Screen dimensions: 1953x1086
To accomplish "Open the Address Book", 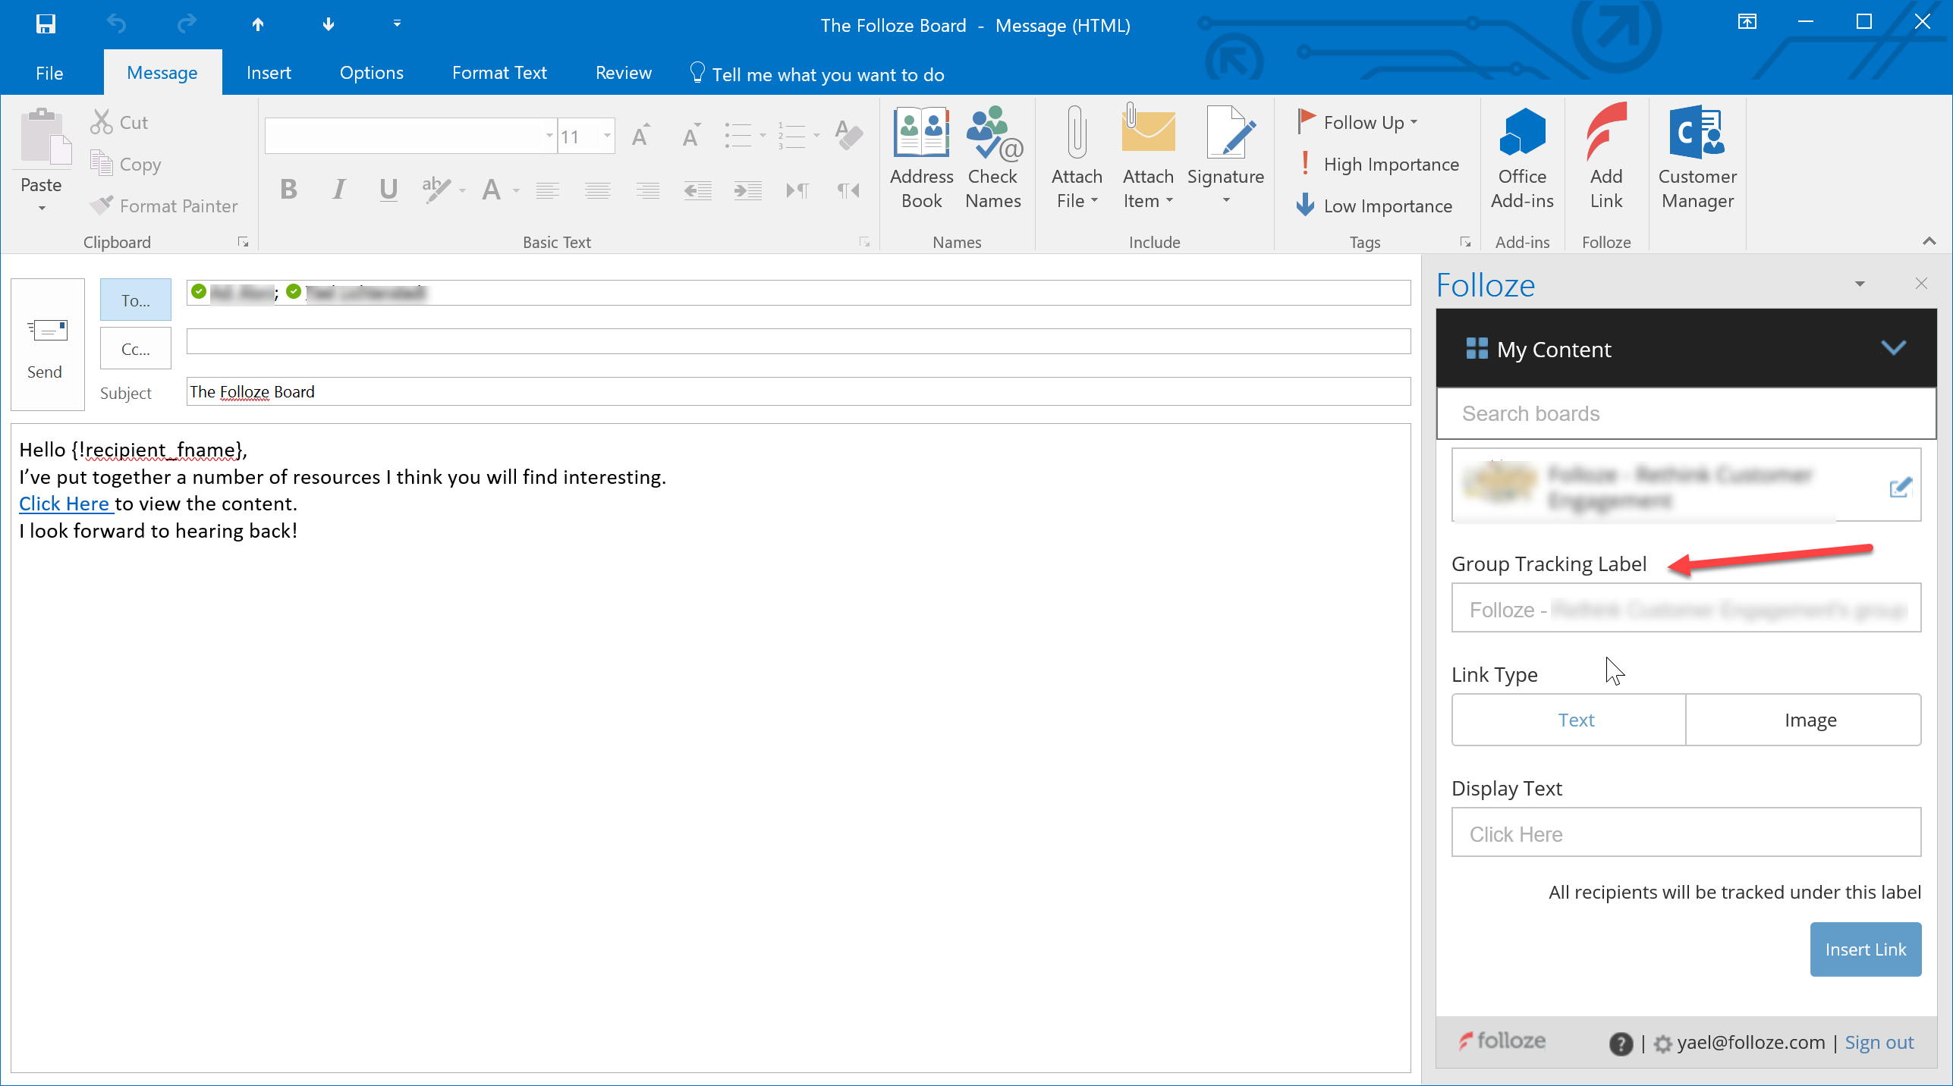I will 920,159.
